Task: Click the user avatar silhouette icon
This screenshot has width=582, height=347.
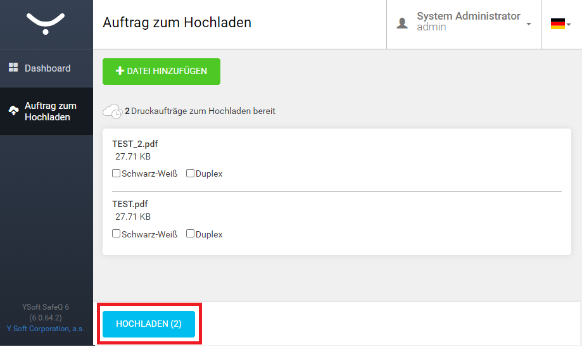Action: point(402,23)
